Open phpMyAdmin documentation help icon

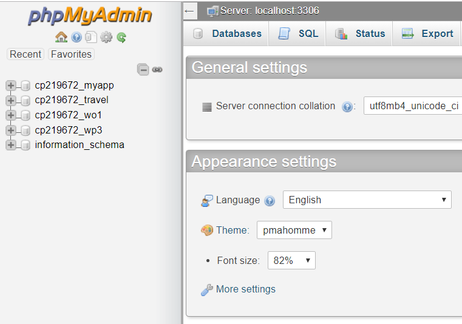[76, 38]
